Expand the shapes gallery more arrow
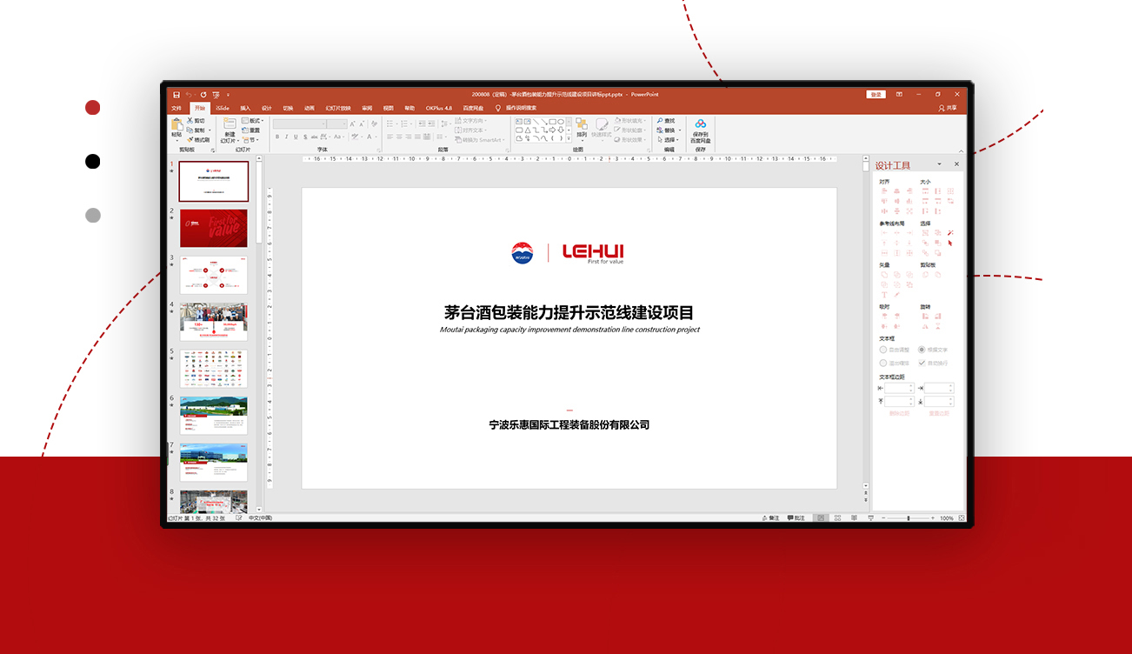Image resolution: width=1132 pixels, height=654 pixels. coord(569,139)
